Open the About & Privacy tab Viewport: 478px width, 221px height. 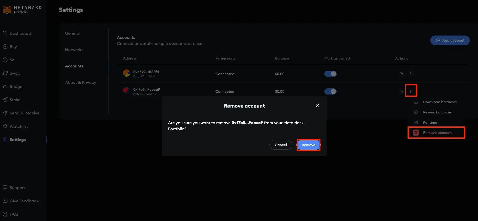80,82
